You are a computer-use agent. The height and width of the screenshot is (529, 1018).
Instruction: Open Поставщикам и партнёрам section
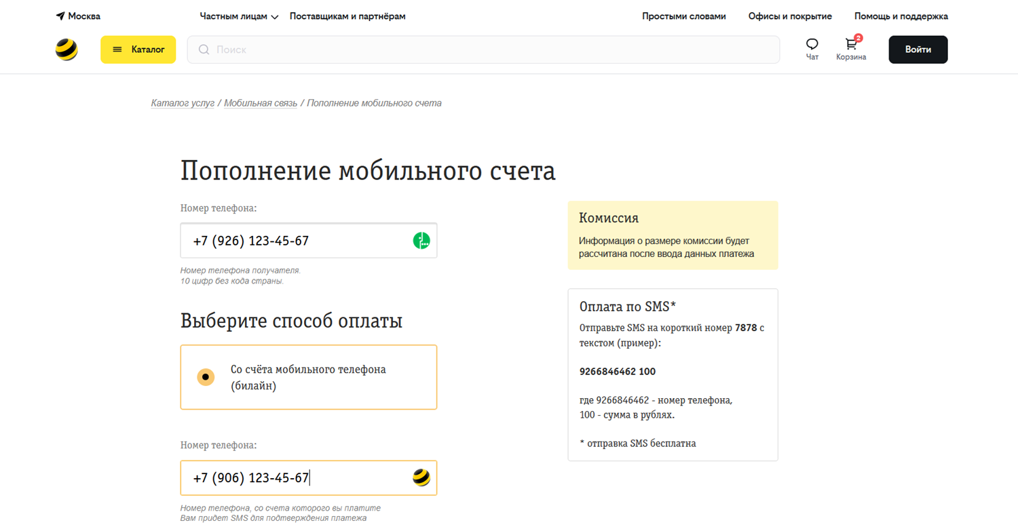[x=347, y=16]
